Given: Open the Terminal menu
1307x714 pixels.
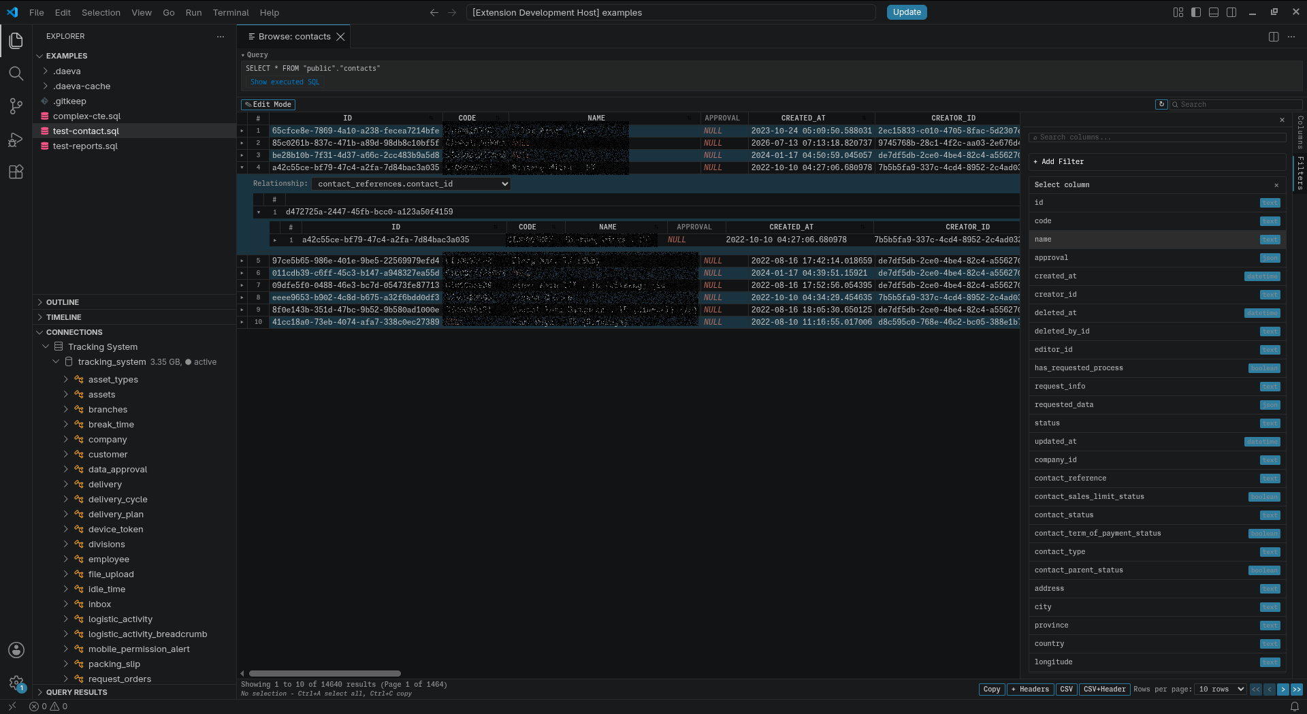Looking at the screenshot, I should pyautogui.click(x=231, y=12).
